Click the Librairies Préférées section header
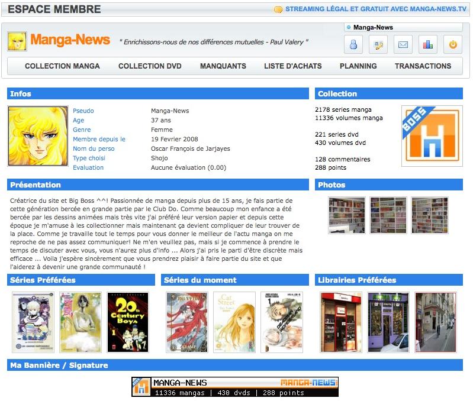This screenshot has height=401, width=473. coord(388,280)
